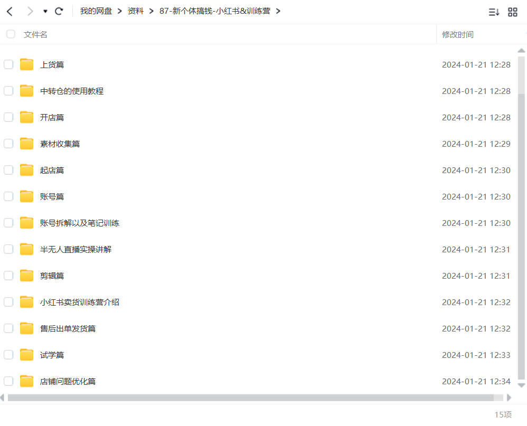The height and width of the screenshot is (426, 527).
Task: Click the 中转仓的使用教程 folder icon
Action: (26, 91)
